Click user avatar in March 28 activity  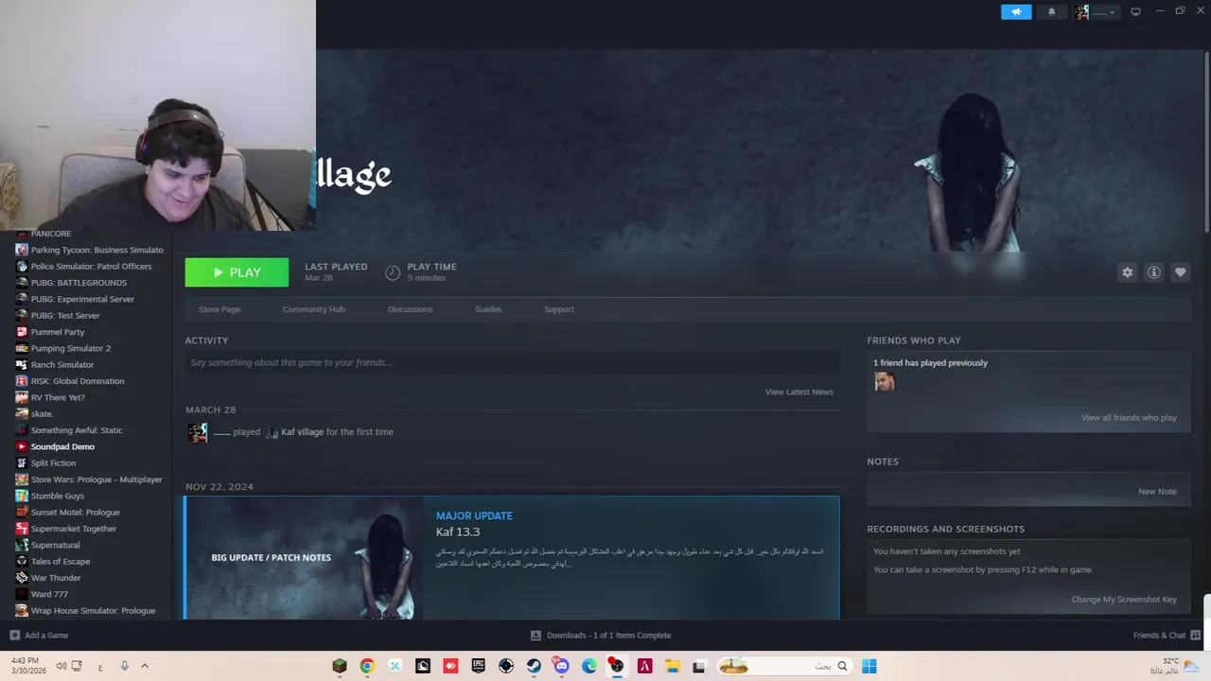pyautogui.click(x=198, y=432)
